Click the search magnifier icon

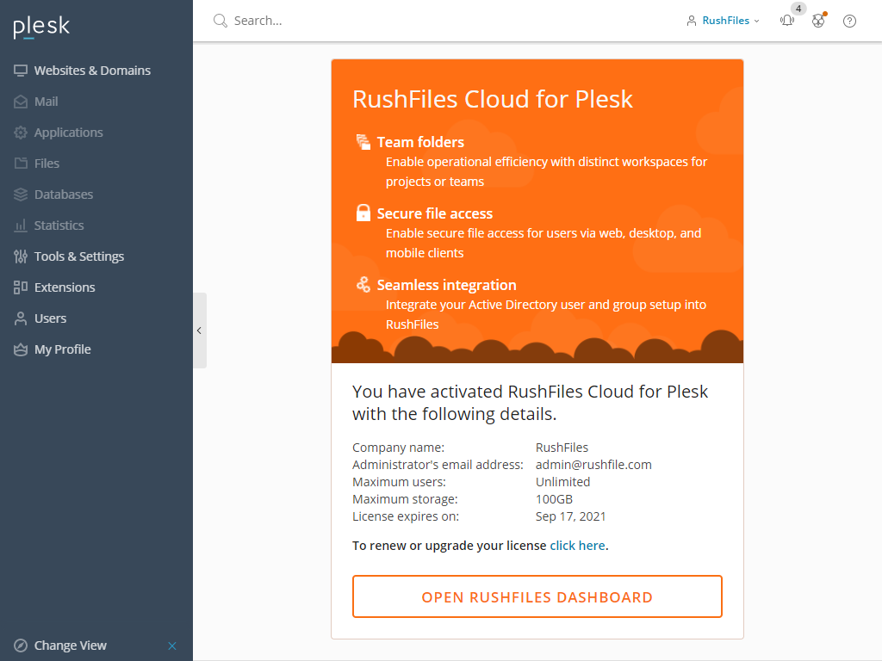220,21
